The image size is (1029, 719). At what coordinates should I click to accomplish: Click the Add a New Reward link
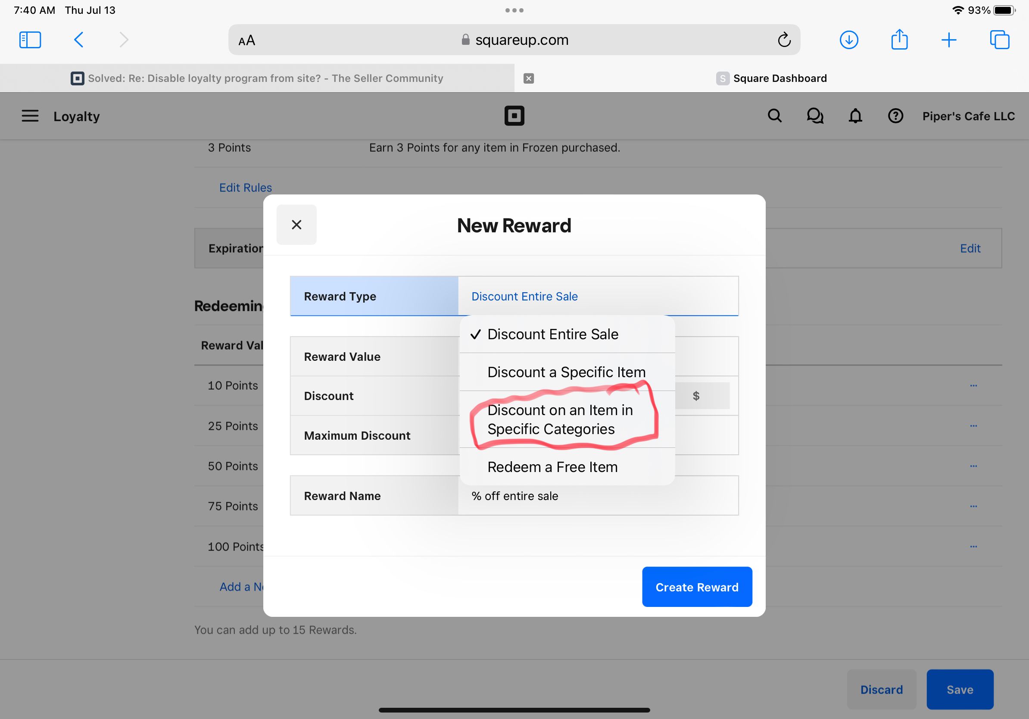(x=241, y=587)
